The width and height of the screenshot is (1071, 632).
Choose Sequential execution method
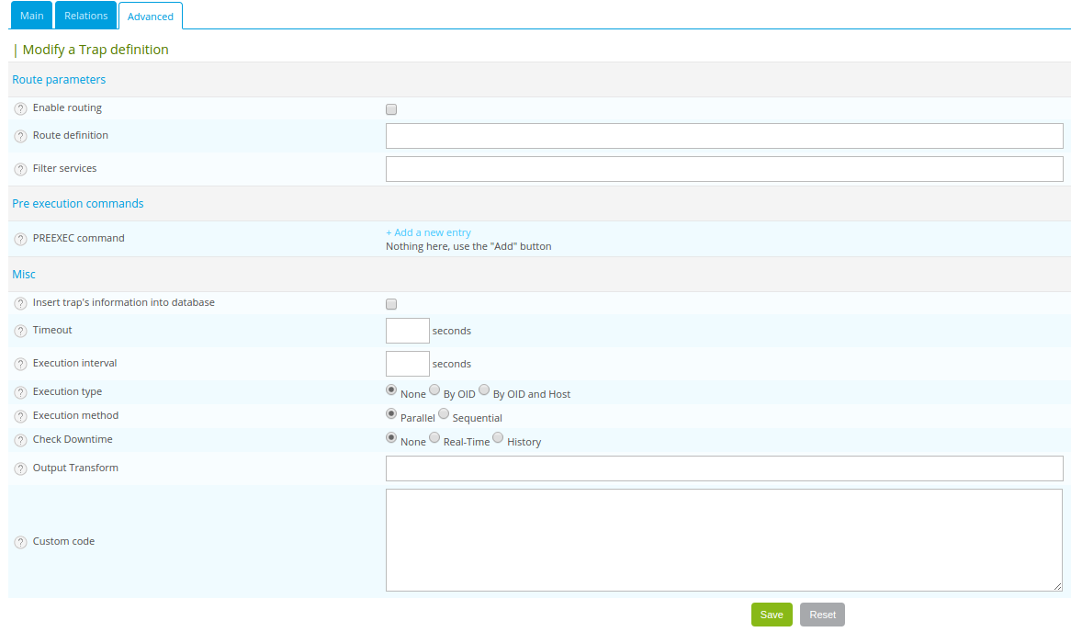(444, 413)
